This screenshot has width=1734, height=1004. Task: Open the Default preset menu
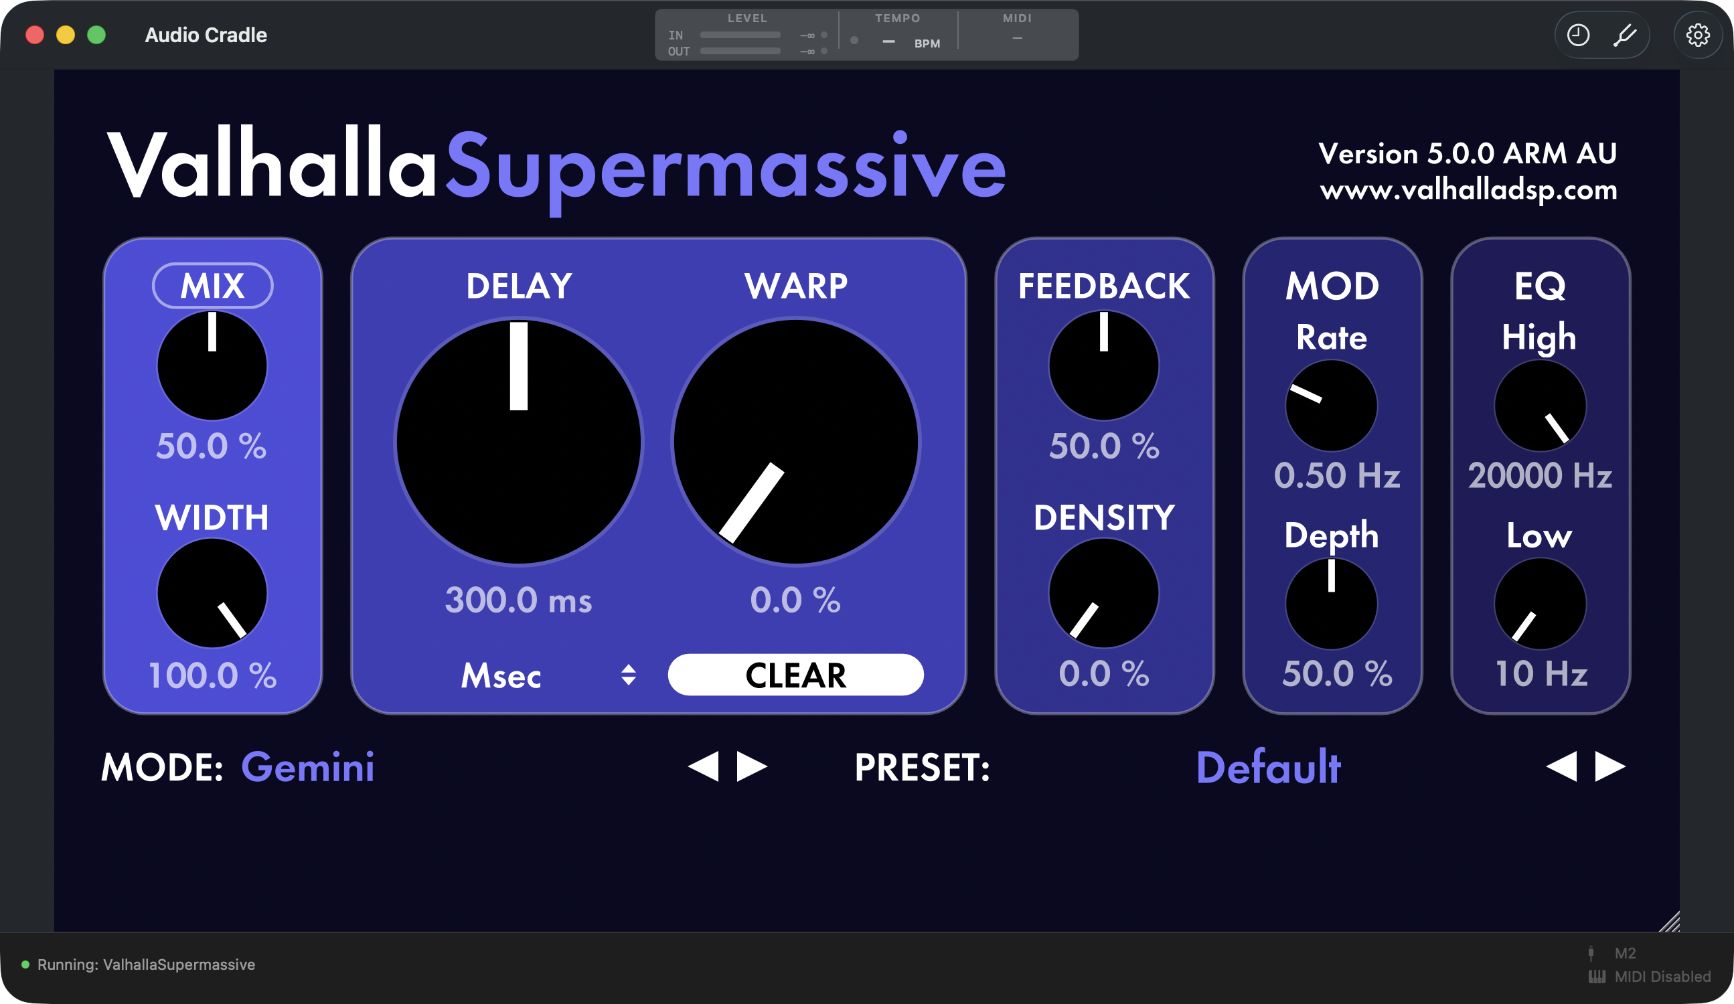(x=1268, y=767)
